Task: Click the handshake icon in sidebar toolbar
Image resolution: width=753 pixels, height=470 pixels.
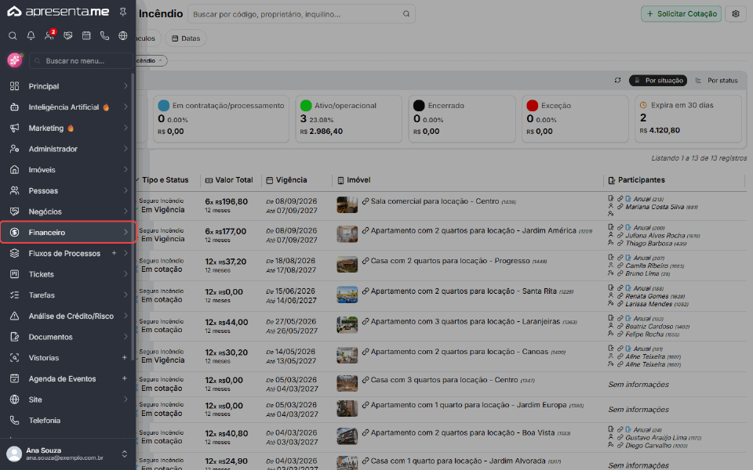Action: tap(67, 35)
